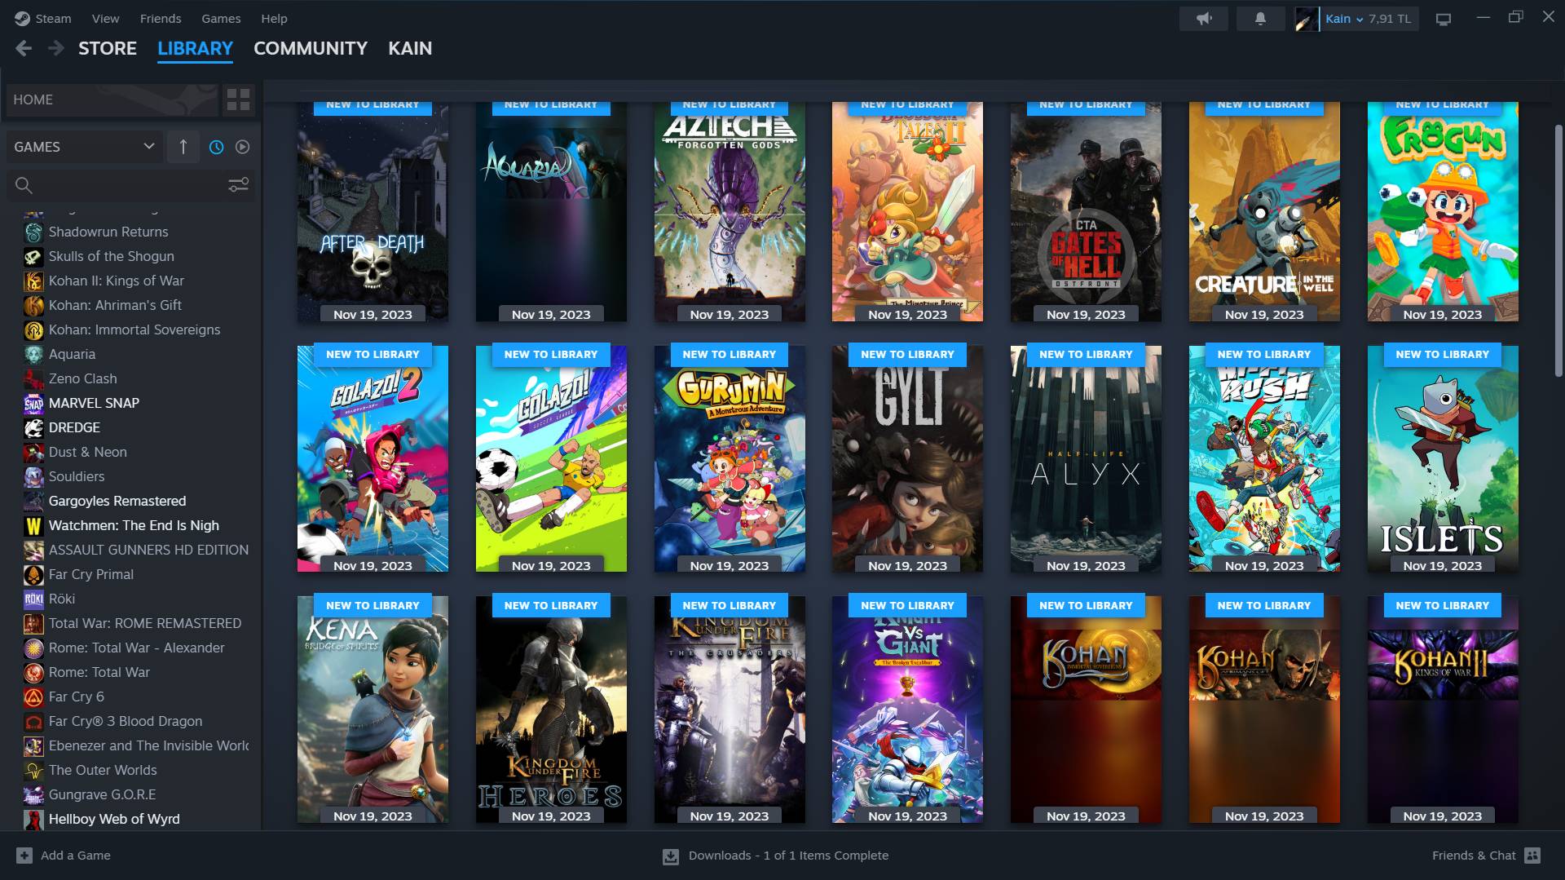Screen dimensions: 1565x880
Task: Open the Friends menu
Action: [161, 18]
